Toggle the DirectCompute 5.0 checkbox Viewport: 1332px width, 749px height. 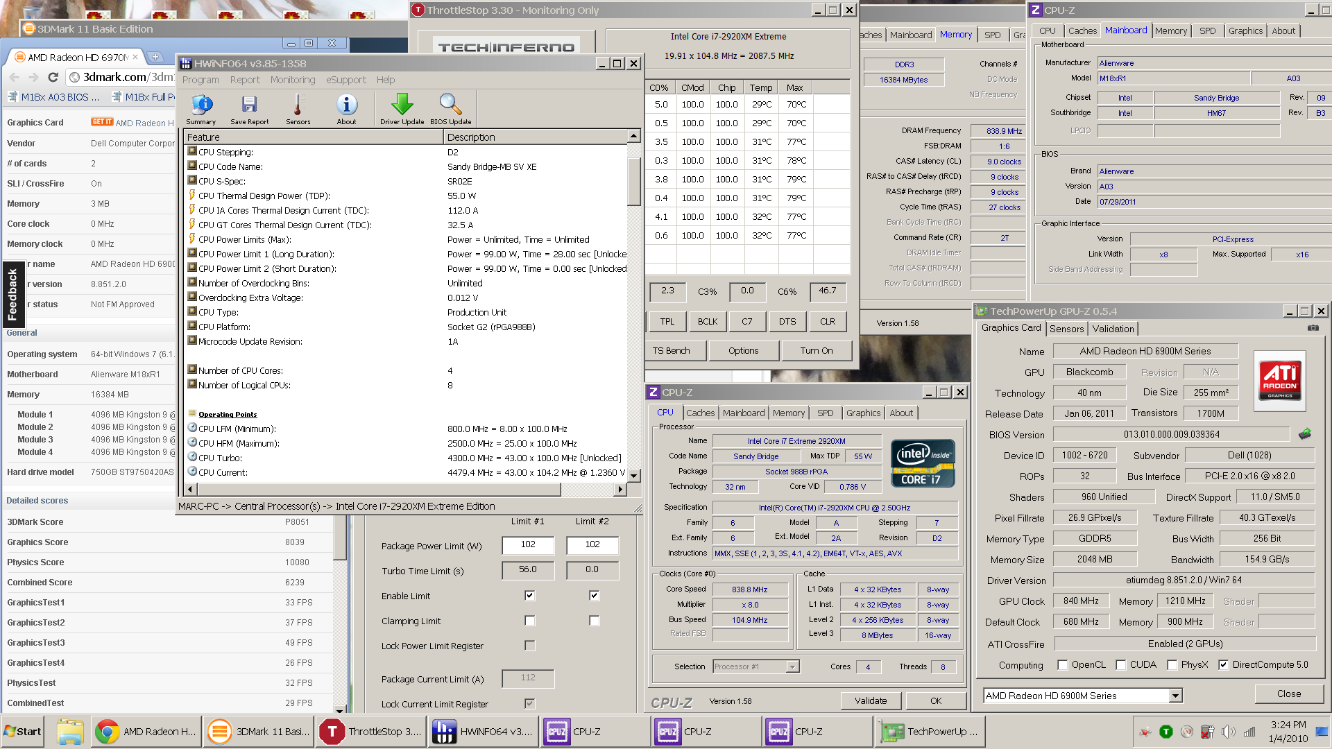coord(1223,665)
